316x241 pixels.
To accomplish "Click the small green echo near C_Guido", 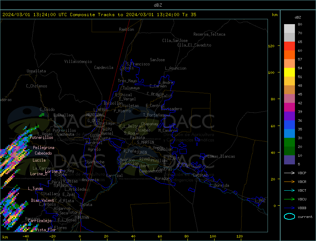I will click(41, 115).
